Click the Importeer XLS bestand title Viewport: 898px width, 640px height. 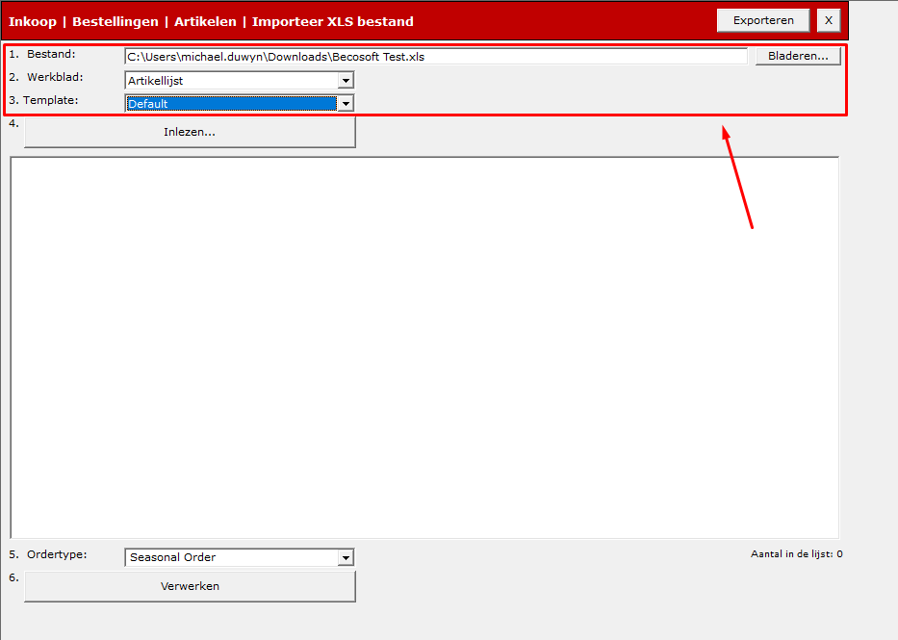click(x=333, y=22)
